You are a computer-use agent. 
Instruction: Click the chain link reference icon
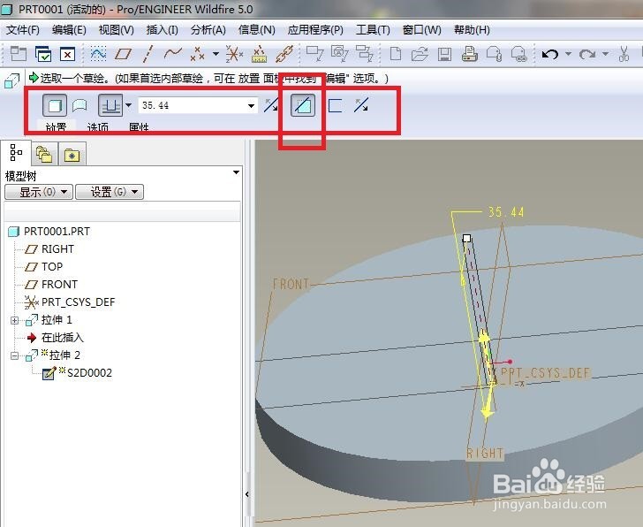click(284, 54)
